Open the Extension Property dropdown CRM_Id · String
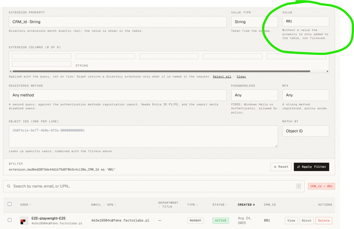The image size is (354, 229). pos(118,22)
